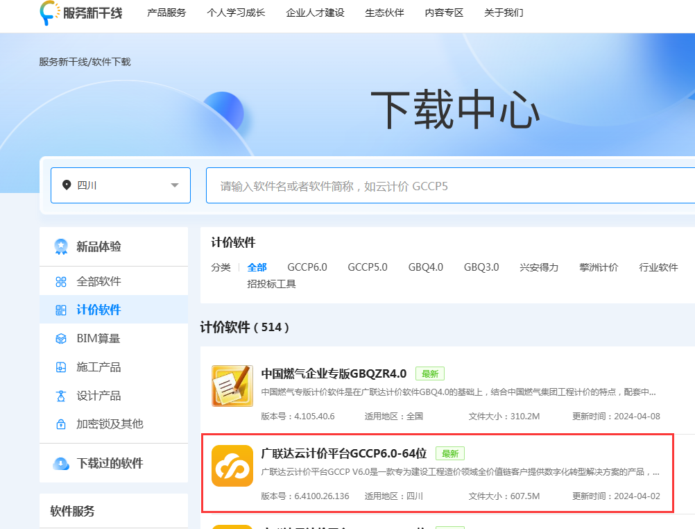The width and height of the screenshot is (695, 529).
Task: Focus the software name search field
Action: coord(450,185)
